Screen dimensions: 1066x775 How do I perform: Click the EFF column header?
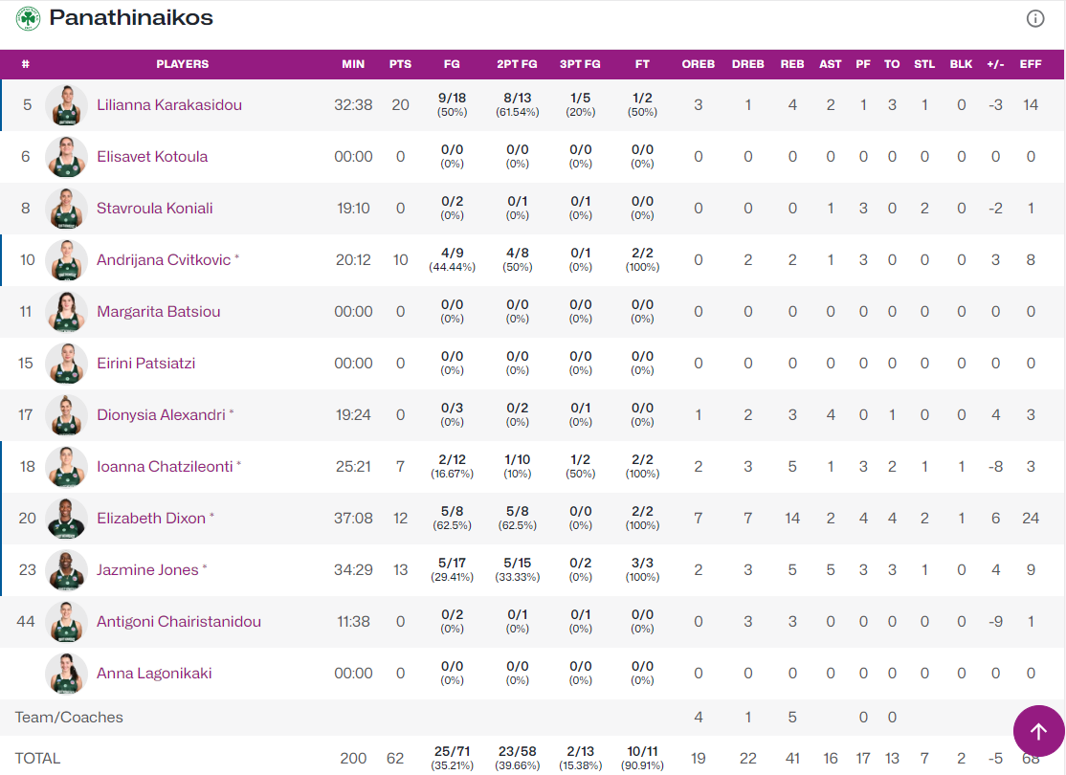[x=1031, y=64]
